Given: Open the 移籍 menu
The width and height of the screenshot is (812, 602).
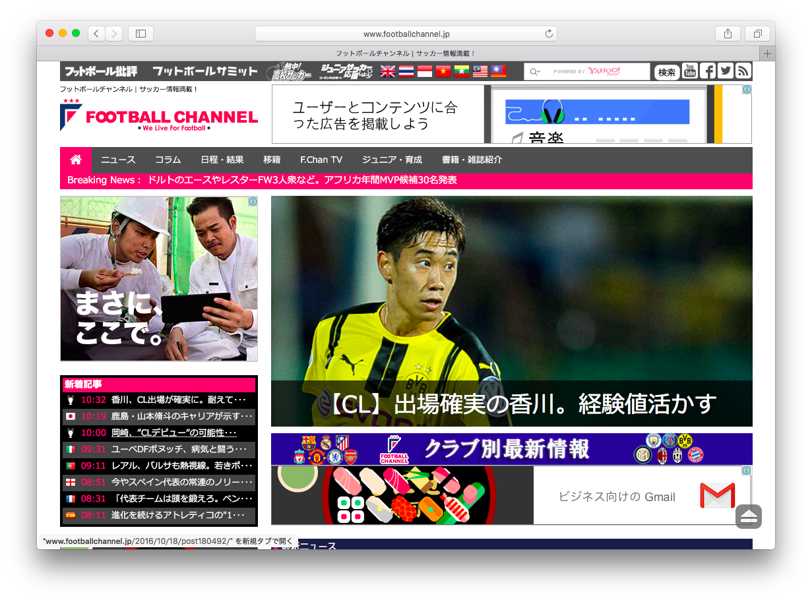Looking at the screenshot, I should (x=272, y=160).
